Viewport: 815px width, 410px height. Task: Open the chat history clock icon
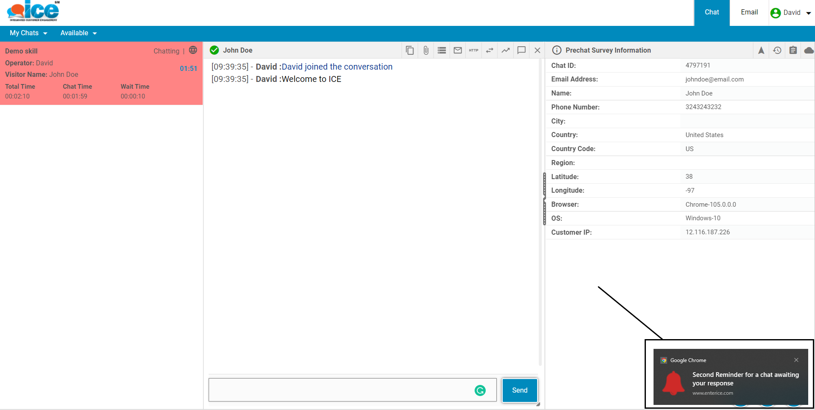777,51
